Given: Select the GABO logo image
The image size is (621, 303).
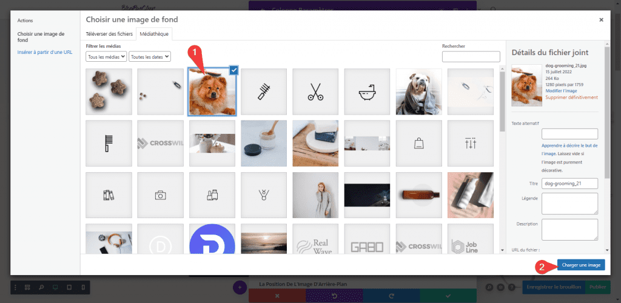Looking at the screenshot, I should pos(367,239).
